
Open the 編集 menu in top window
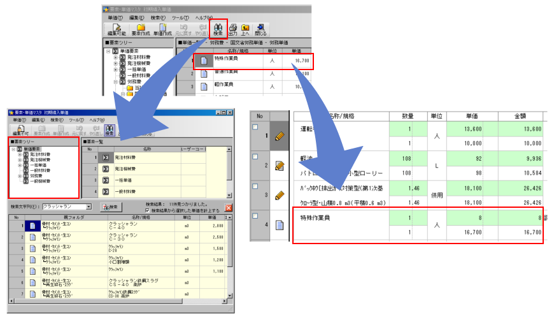(x=137, y=17)
